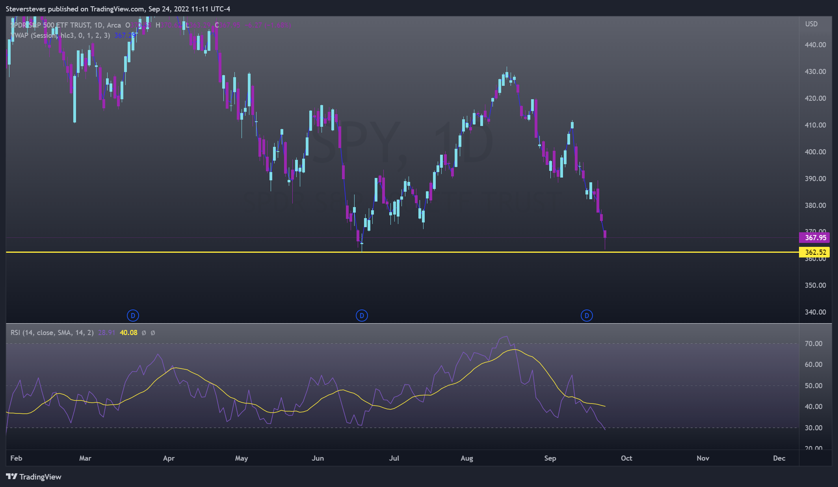The height and width of the screenshot is (487, 838).
Task: Click the Sep label on time axis
Action: point(550,458)
